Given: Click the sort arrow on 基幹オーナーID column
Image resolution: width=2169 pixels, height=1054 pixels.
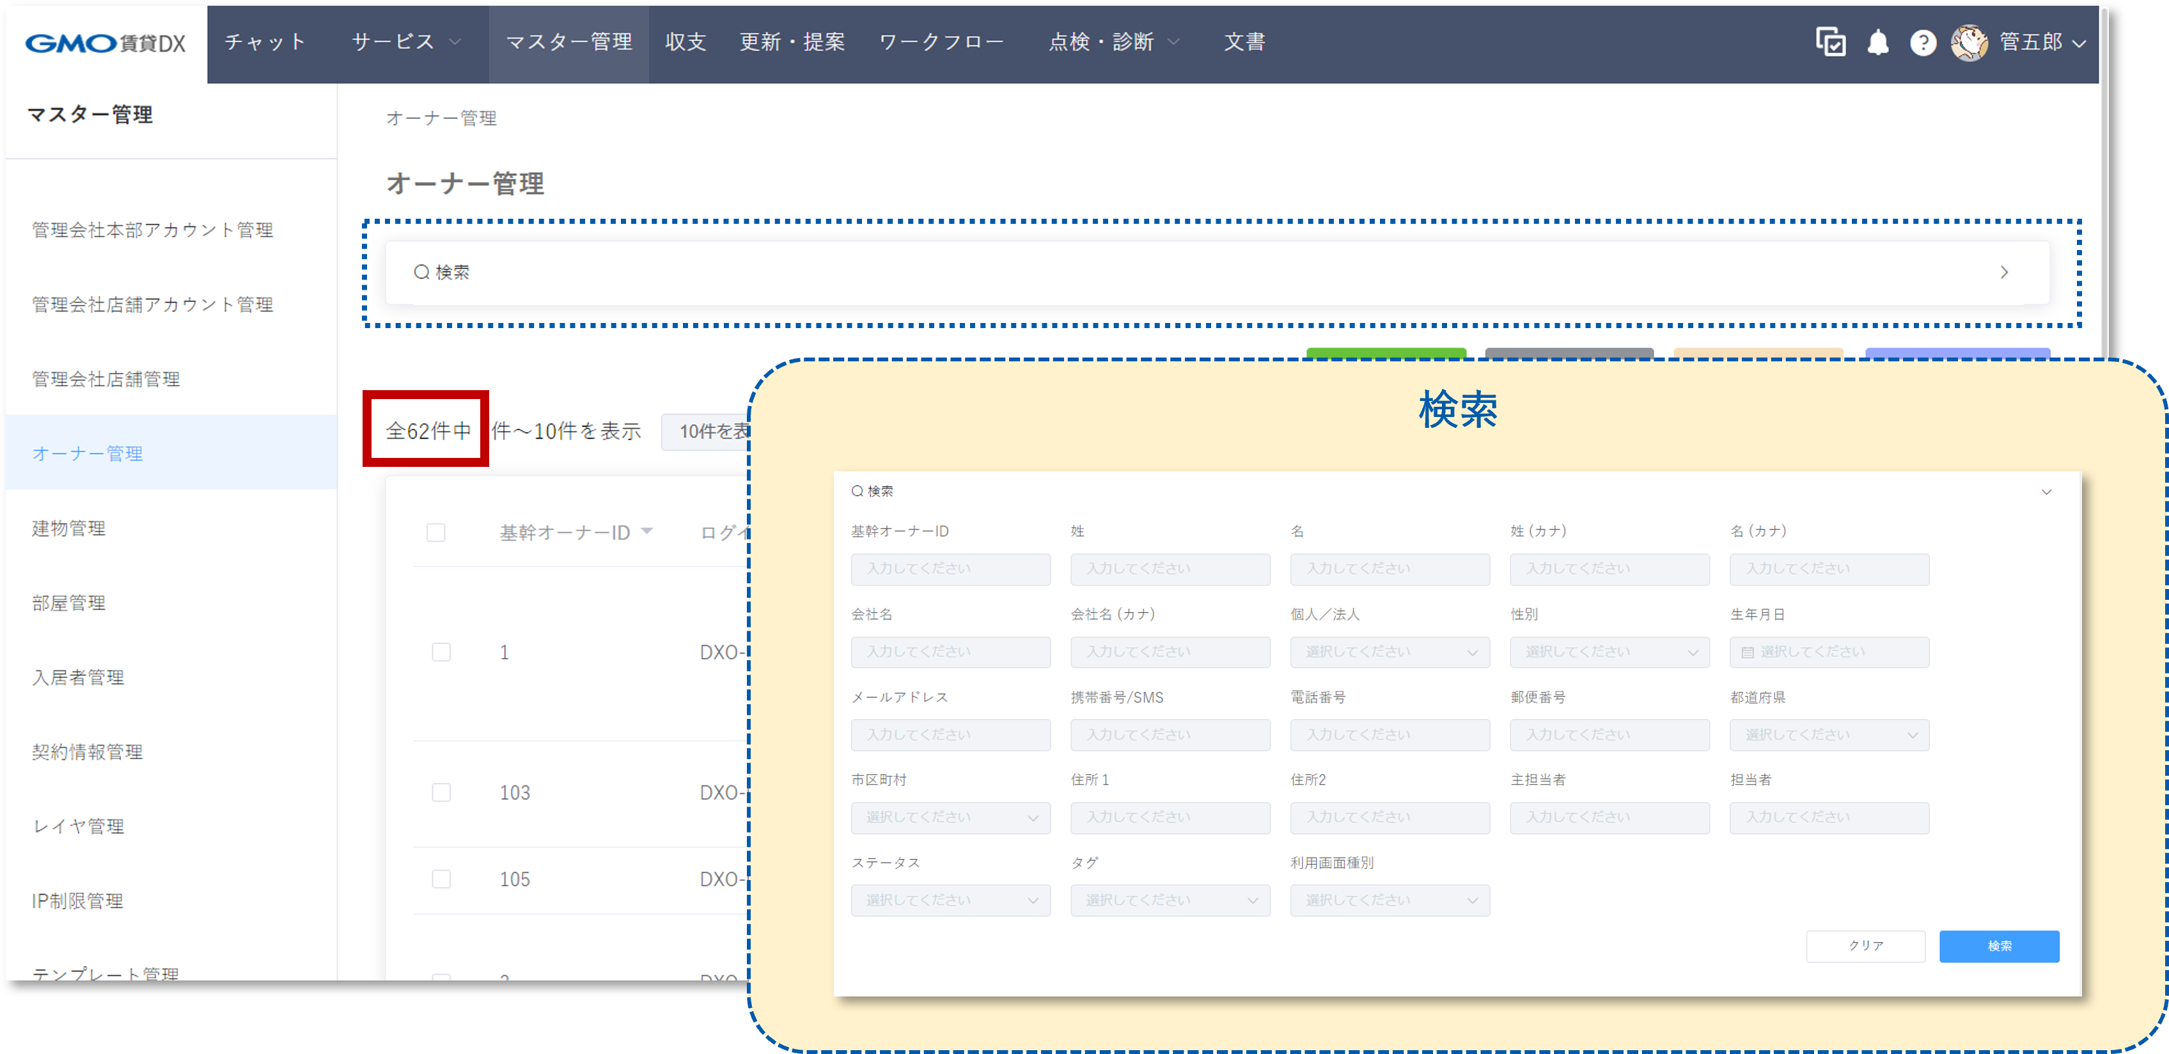Looking at the screenshot, I should tap(648, 531).
